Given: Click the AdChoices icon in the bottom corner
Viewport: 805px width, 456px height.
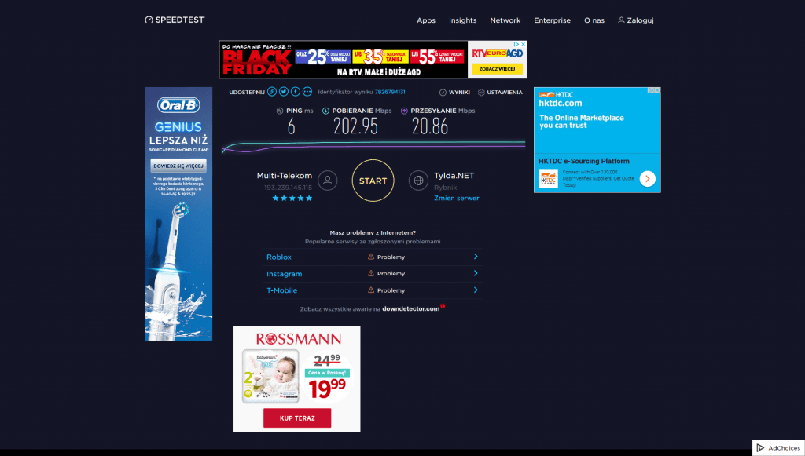Looking at the screenshot, I should point(761,448).
